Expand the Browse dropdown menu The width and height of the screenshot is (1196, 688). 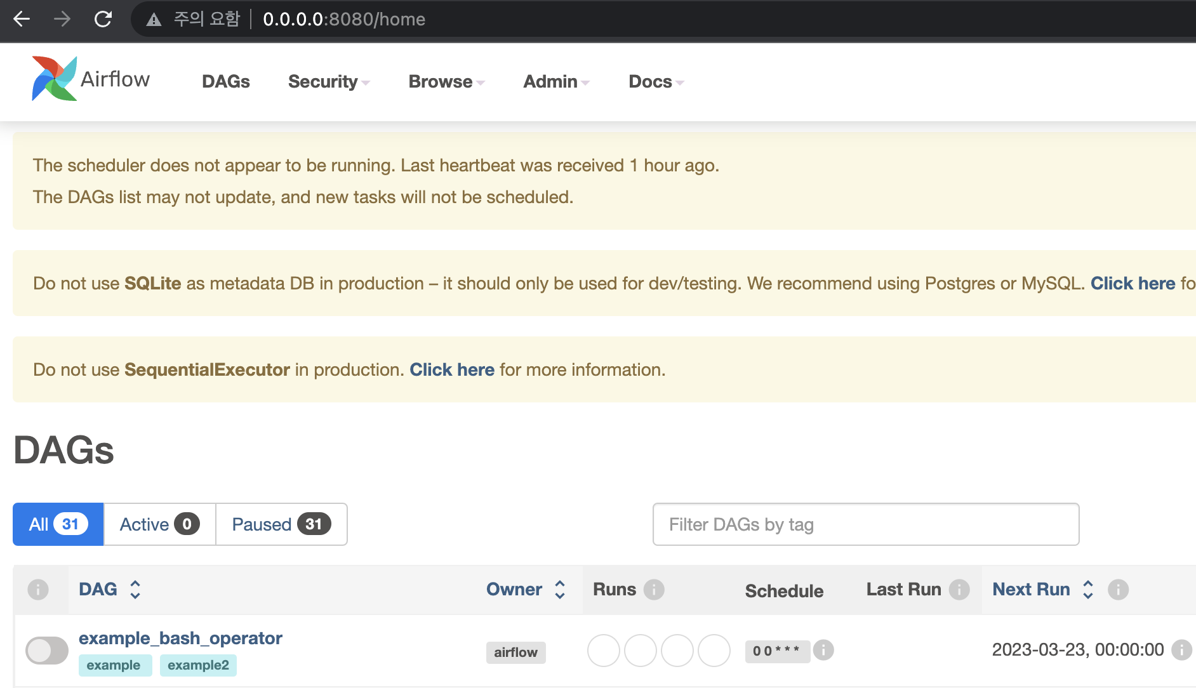pyautogui.click(x=447, y=82)
